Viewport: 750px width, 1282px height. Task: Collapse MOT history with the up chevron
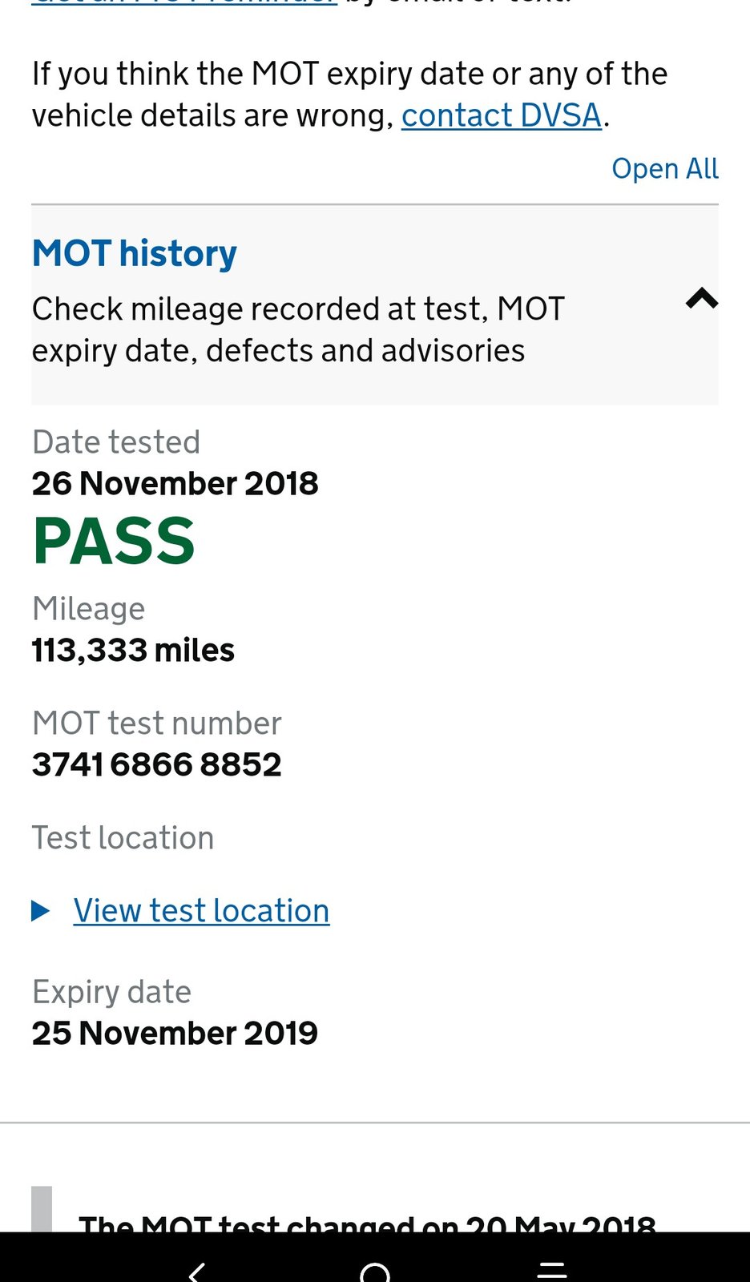tap(701, 299)
